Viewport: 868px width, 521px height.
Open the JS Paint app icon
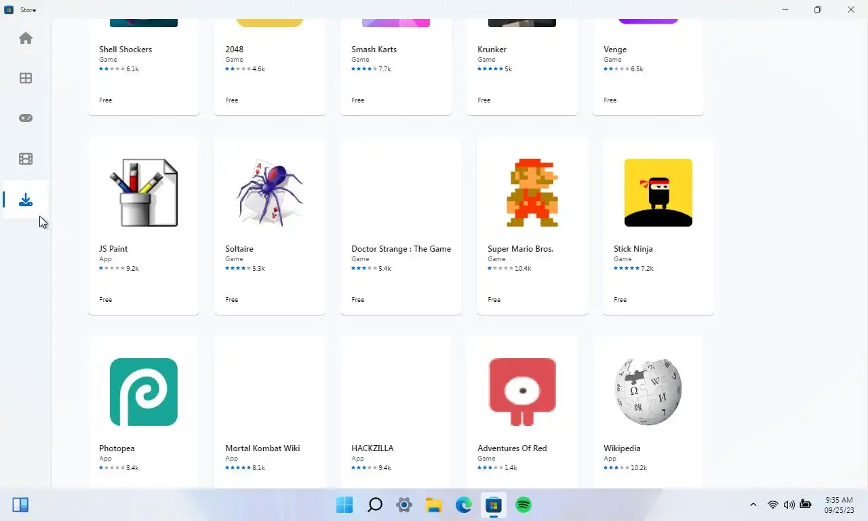(144, 193)
